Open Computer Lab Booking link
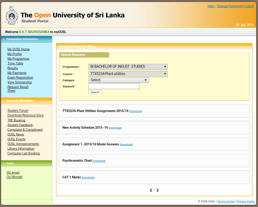 point(24,153)
